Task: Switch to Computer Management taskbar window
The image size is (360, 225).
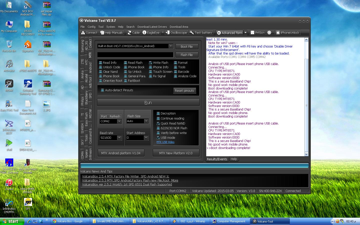Action: (x=229, y=221)
